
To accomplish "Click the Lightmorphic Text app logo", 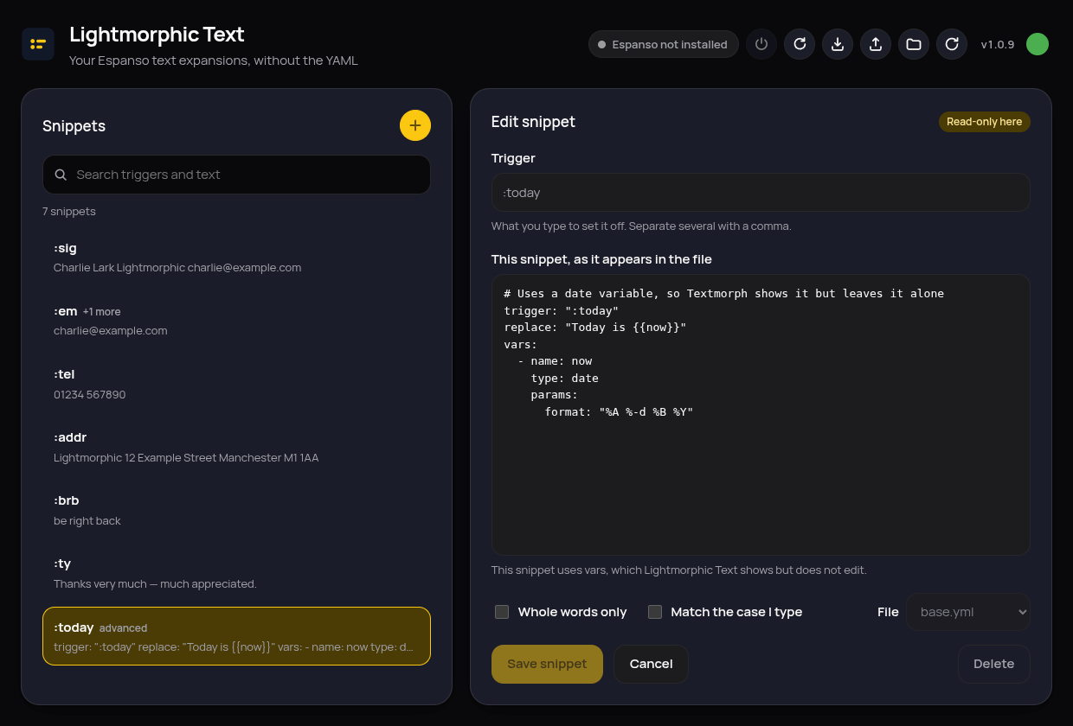I will click(38, 44).
